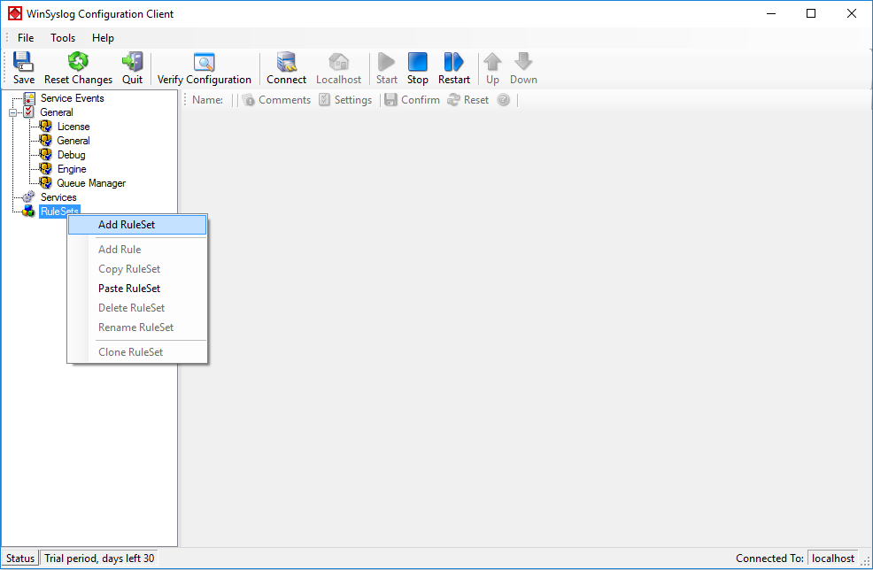Viewport: 873px width, 570px height.
Task: Click the Verify Configuration icon
Action: [204, 62]
